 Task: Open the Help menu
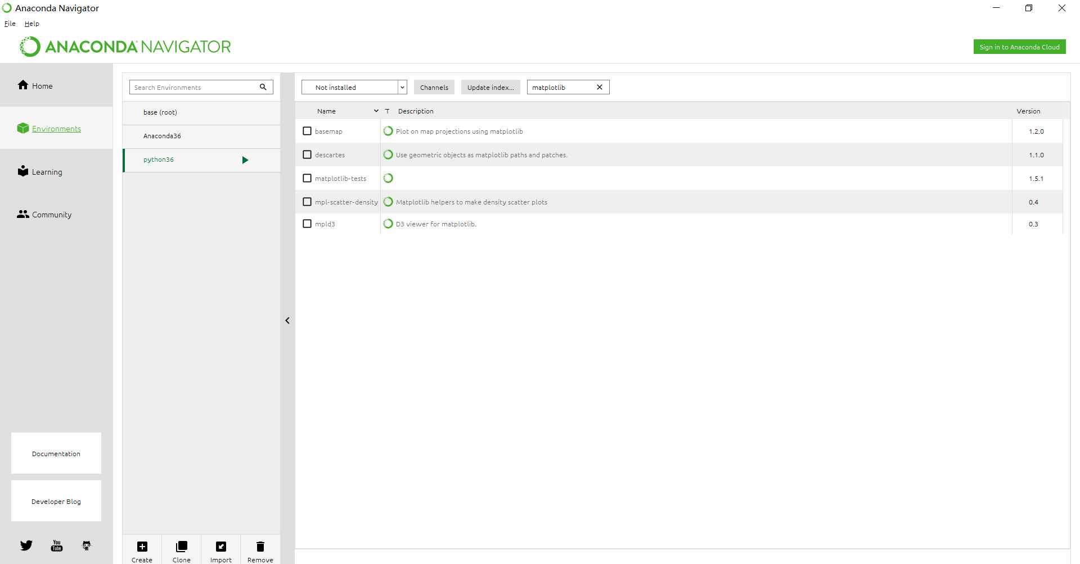[32, 24]
